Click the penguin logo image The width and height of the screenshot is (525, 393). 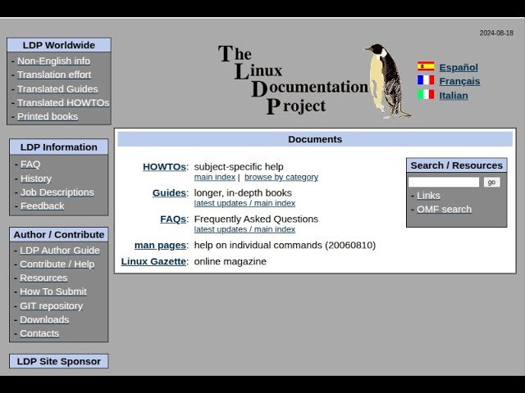[x=388, y=81]
